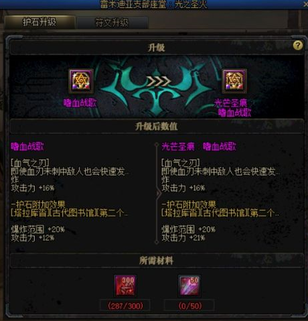Screen dimensions: 308x321
Task: Click the (0/50) material count field
Action: click(189, 306)
